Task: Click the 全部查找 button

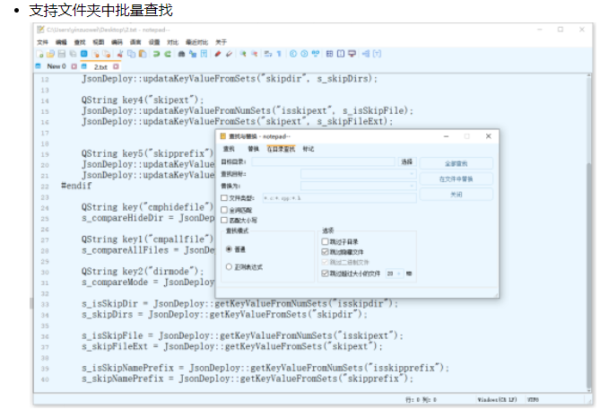Action: click(x=457, y=163)
